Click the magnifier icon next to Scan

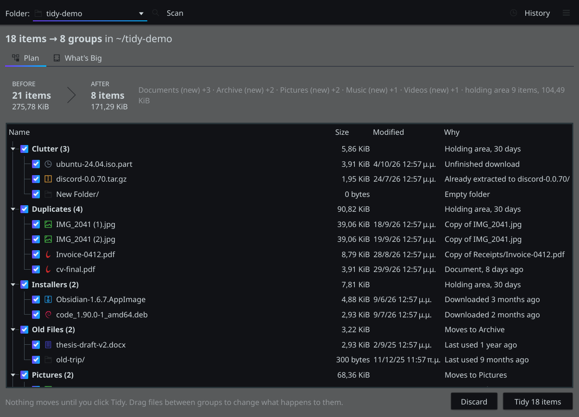(156, 13)
